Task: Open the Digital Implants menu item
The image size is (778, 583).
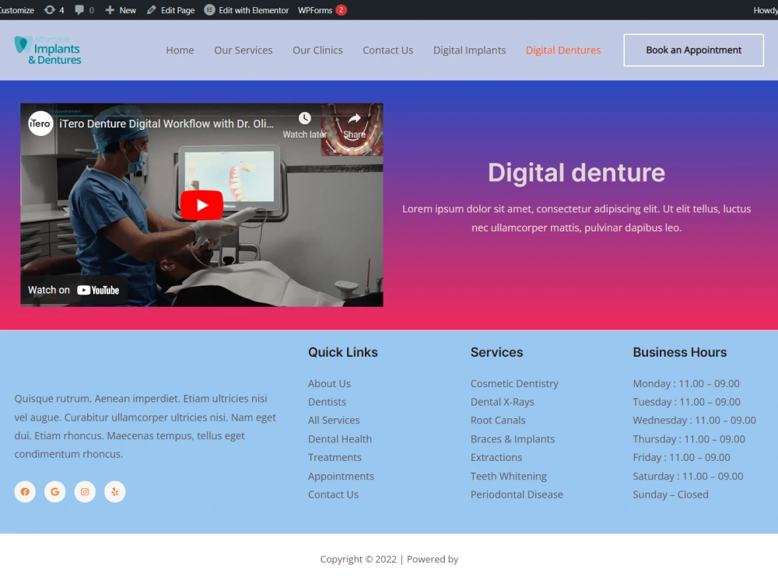Action: [469, 50]
